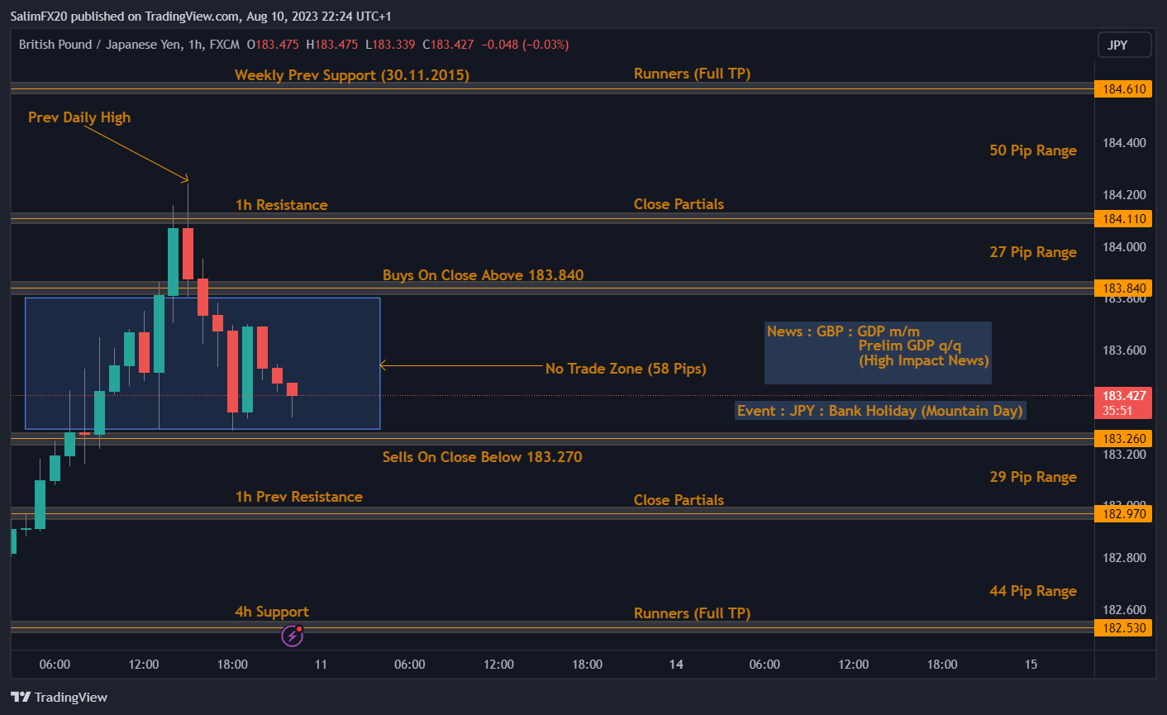Select the JPY Bank Holiday event note

pos(880,411)
